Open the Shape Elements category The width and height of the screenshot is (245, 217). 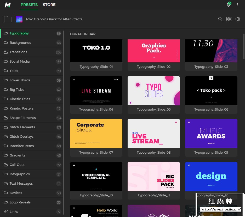click(x=32, y=118)
